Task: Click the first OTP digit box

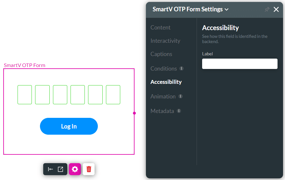Action: (x=25, y=95)
